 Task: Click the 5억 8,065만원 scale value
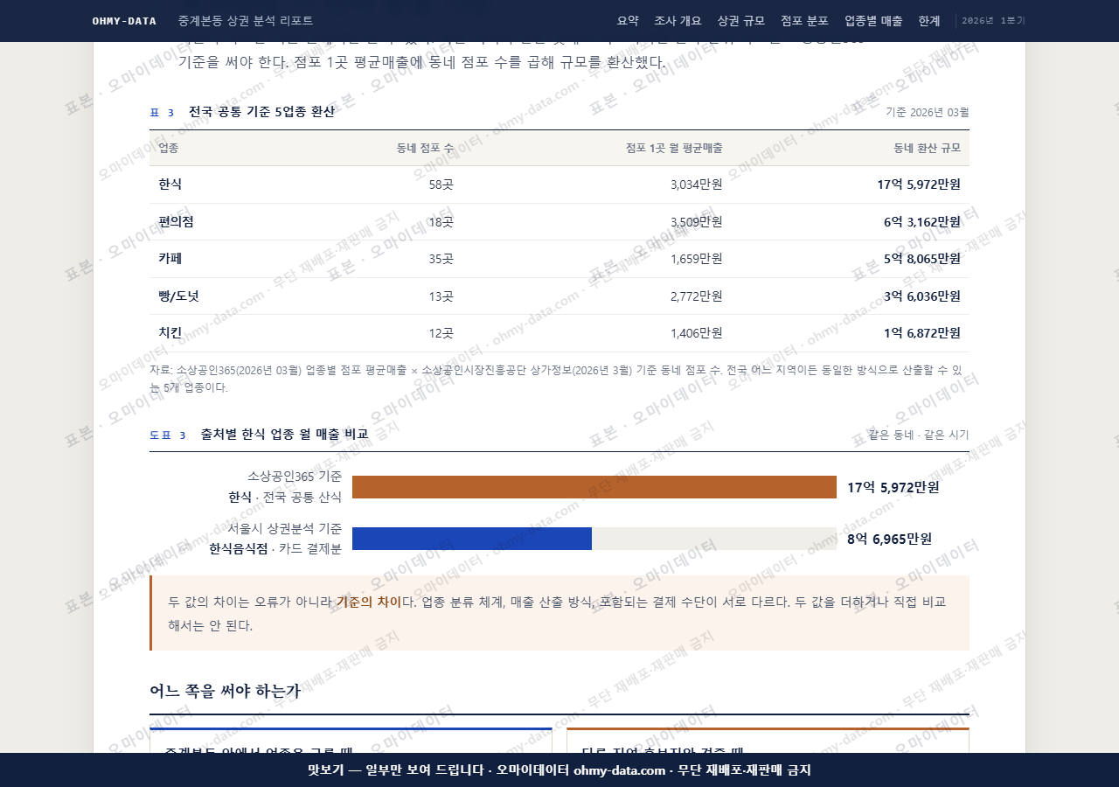921,259
